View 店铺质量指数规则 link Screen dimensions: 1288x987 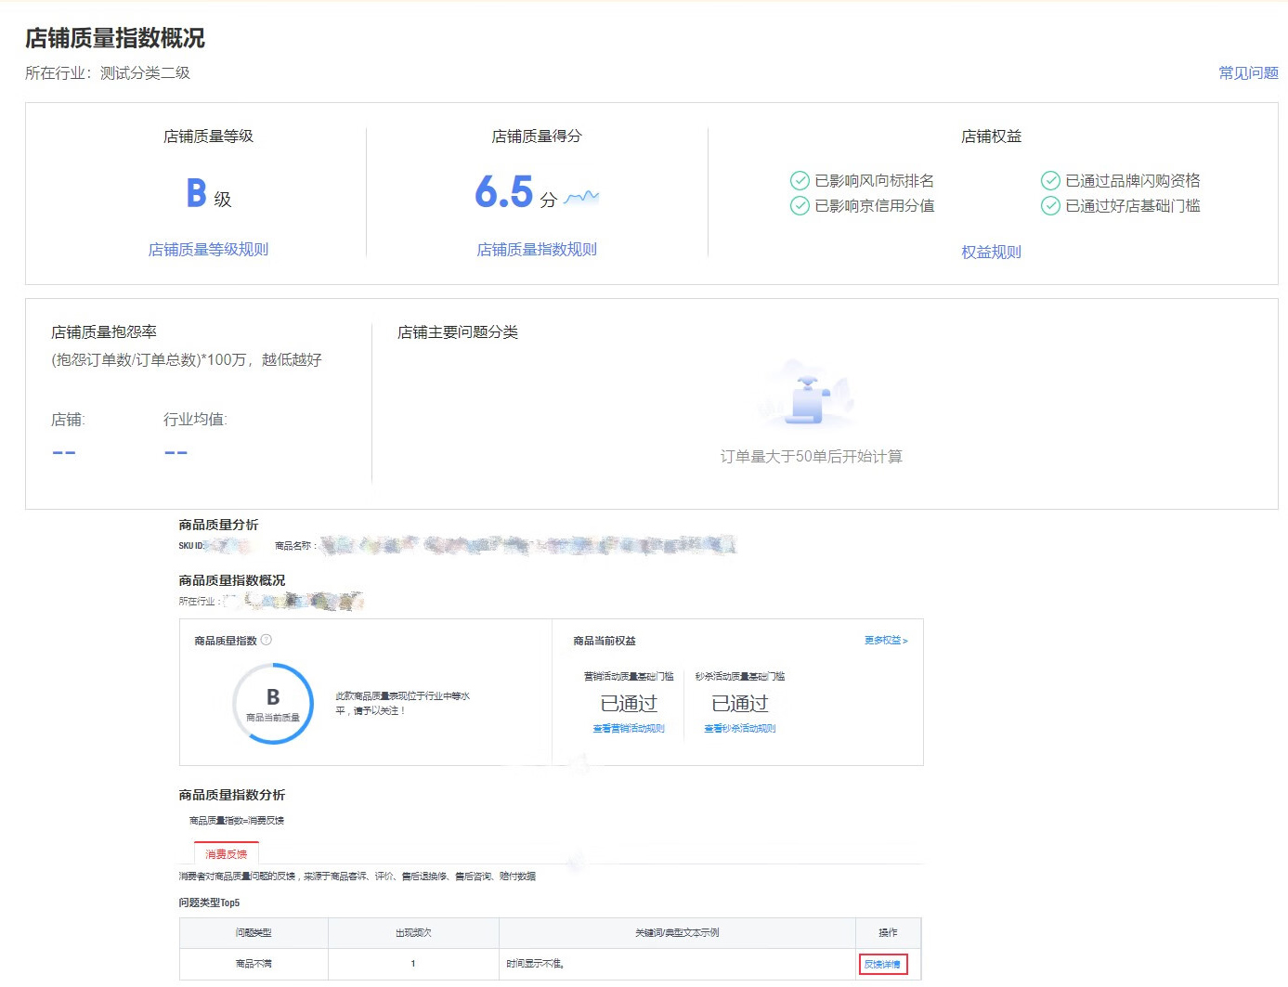(x=537, y=250)
